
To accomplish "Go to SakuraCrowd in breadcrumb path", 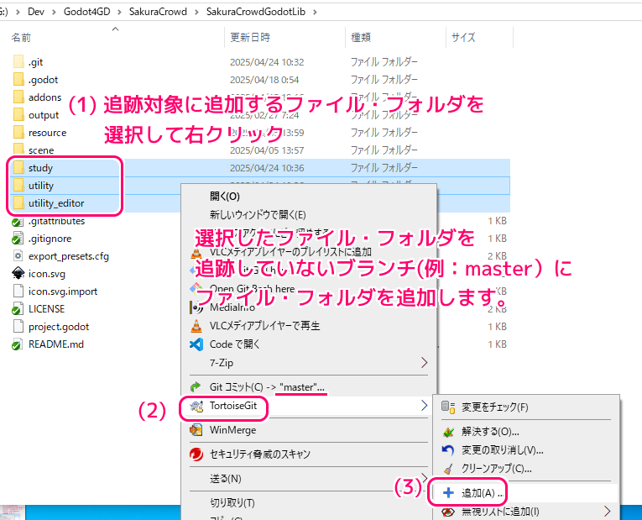I will [x=158, y=12].
